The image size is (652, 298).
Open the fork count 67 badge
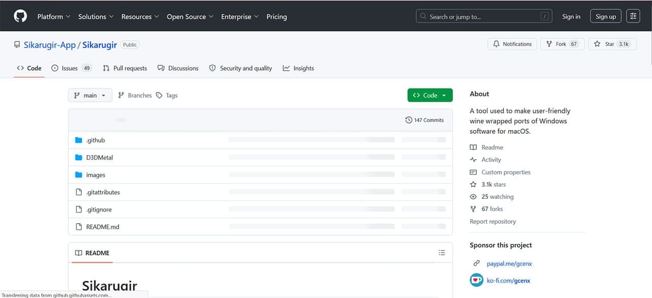pyautogui.click(x=574, y=44)
